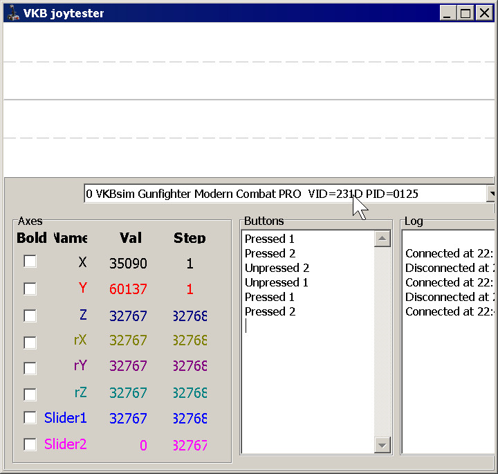Tick the Bold checkbox for rZ axis

click(30, 394)
